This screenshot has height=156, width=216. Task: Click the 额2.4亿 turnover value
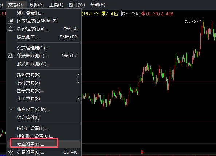click(109, 14)
